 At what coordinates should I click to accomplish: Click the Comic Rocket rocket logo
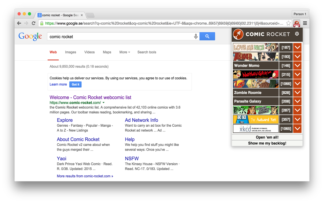(238, 34)
